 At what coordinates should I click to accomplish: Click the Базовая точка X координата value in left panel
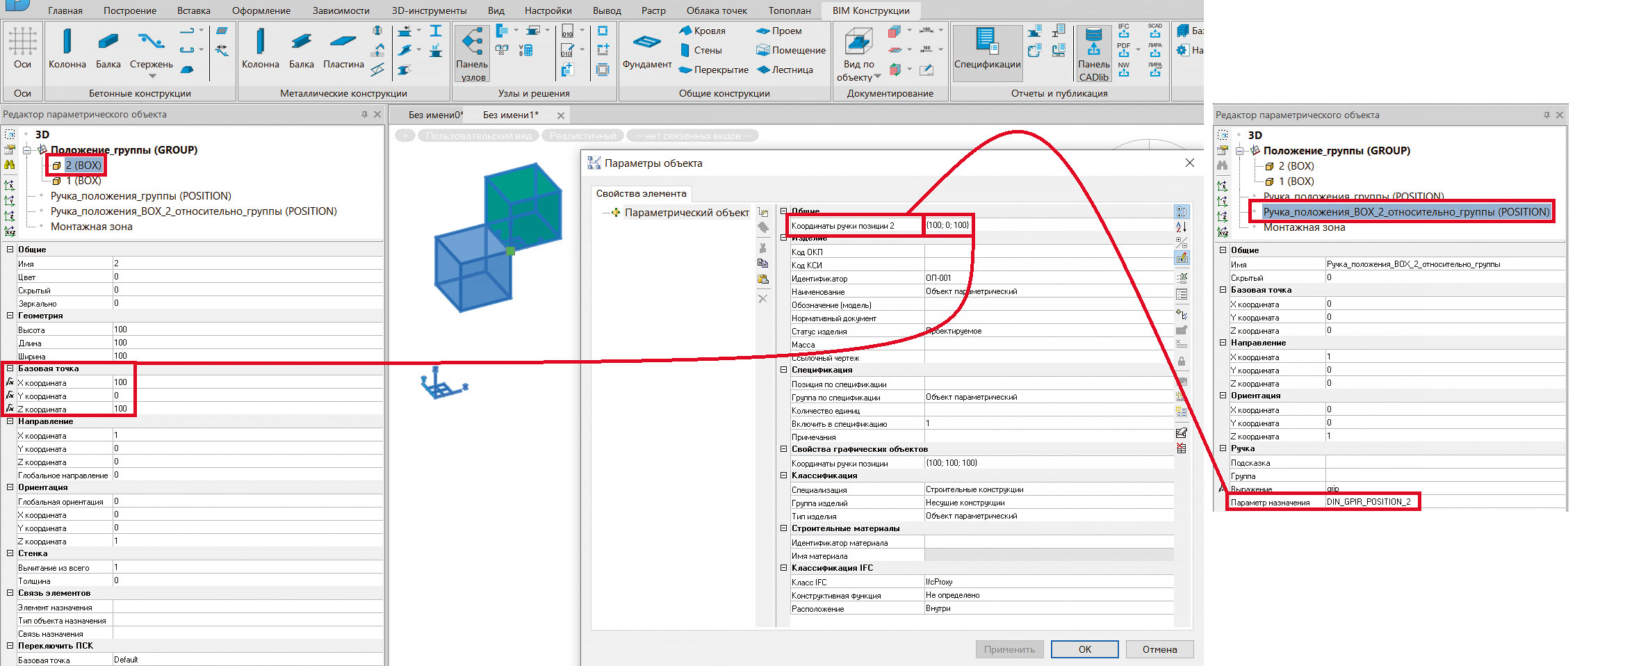(x=247, y=382)
